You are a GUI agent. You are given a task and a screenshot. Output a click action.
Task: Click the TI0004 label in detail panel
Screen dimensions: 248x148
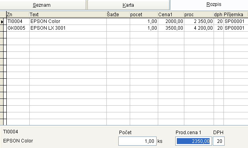tap(11, 132)
